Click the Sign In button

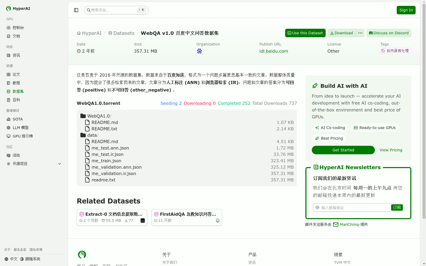(406, 10)
